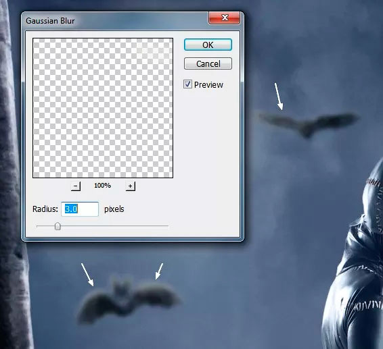Confirm the Gaussian Blur with OK
383x349 pixels.
pos(208,45)
